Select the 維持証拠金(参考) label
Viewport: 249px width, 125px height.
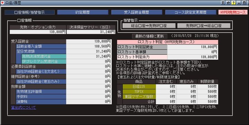38,76
